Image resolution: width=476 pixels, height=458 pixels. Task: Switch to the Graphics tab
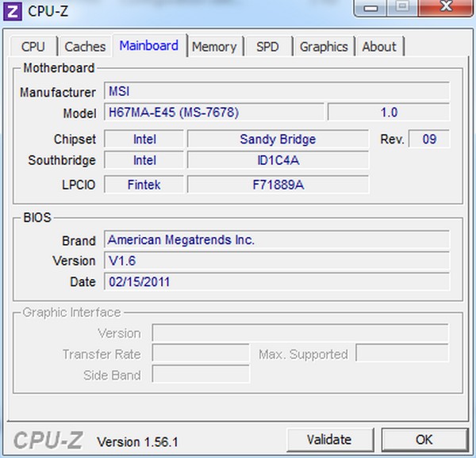(x=324, y=47)
